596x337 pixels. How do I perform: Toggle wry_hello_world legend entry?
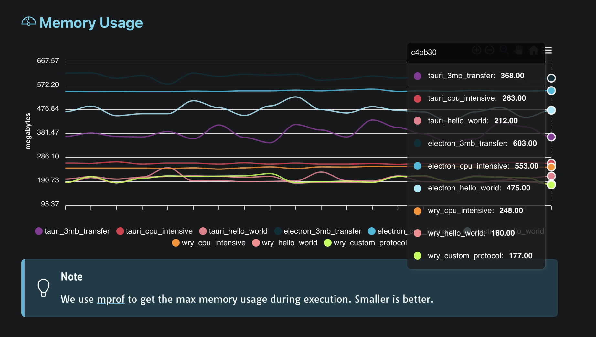(x=285, y=243)
